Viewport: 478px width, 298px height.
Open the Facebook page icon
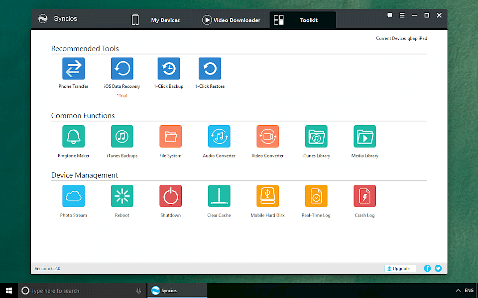[x=427, y=268]
